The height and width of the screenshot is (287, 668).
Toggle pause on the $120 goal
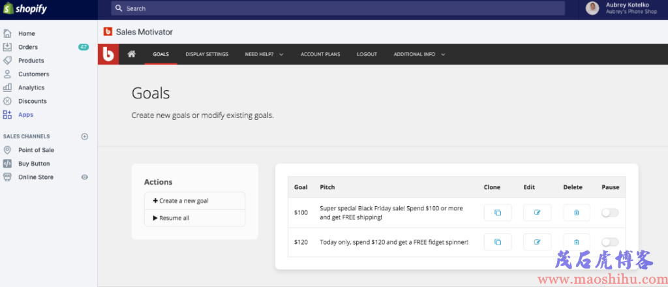tap(610, 242)
